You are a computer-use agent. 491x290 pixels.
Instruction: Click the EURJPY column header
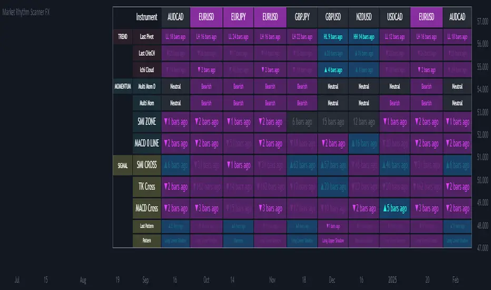[x=238, y=17]
